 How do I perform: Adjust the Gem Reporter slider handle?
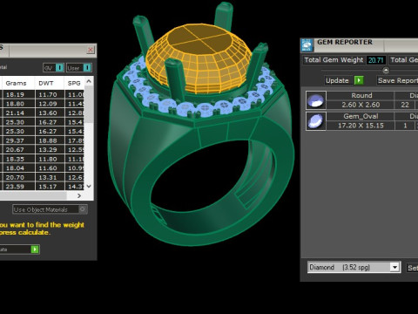point(386,70)
